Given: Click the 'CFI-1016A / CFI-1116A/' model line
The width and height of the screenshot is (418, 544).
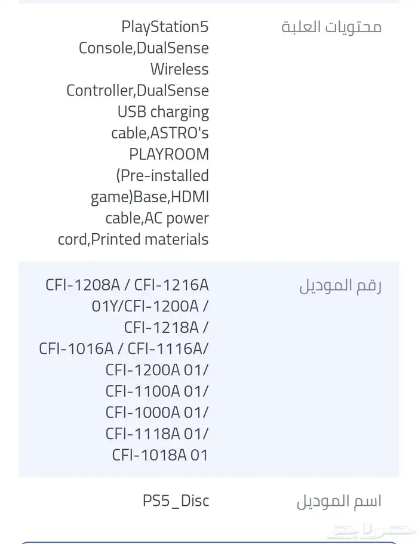Looking at the screenshot, I should [x=124, y=348].
